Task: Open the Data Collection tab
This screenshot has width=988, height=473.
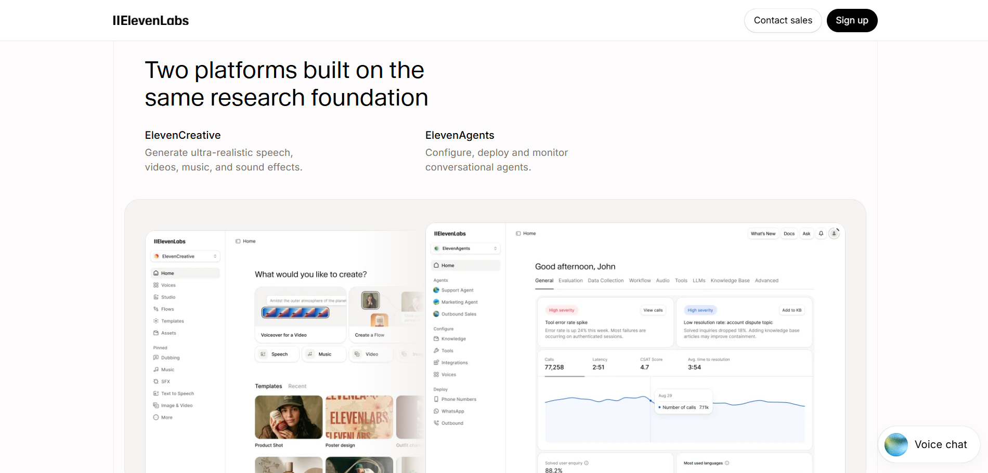Action: pos(606,281)
